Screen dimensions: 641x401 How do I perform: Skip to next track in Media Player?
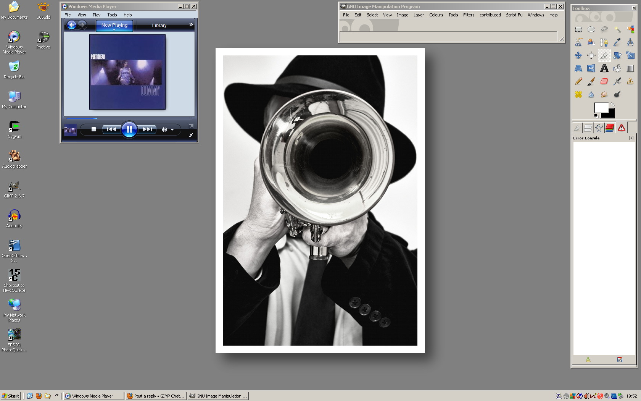147,129
